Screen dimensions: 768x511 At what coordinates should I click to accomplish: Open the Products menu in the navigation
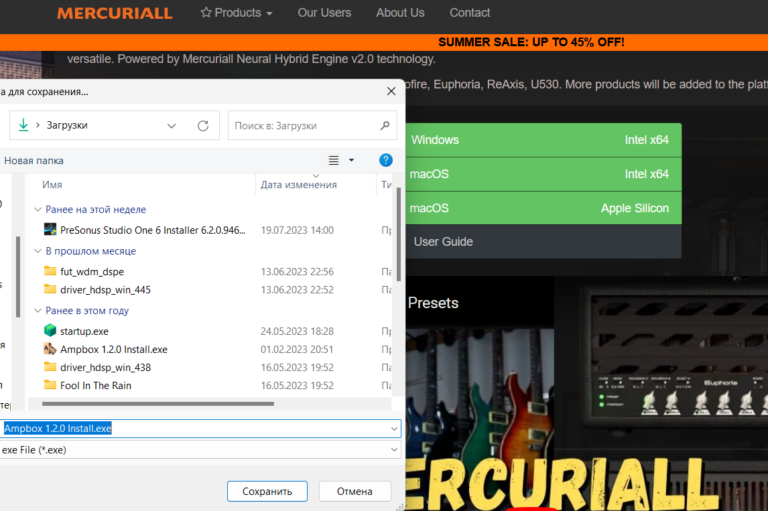point(237,13)
